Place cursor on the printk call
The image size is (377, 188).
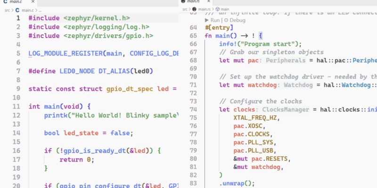54,115
